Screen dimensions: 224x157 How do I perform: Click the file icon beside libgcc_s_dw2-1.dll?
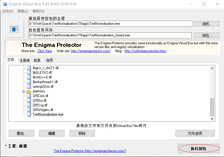pyautogui.click(x=29, y=68)
